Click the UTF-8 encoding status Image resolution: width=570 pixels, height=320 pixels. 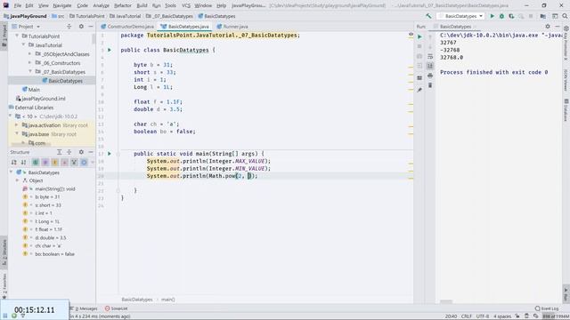pos(483,316)
